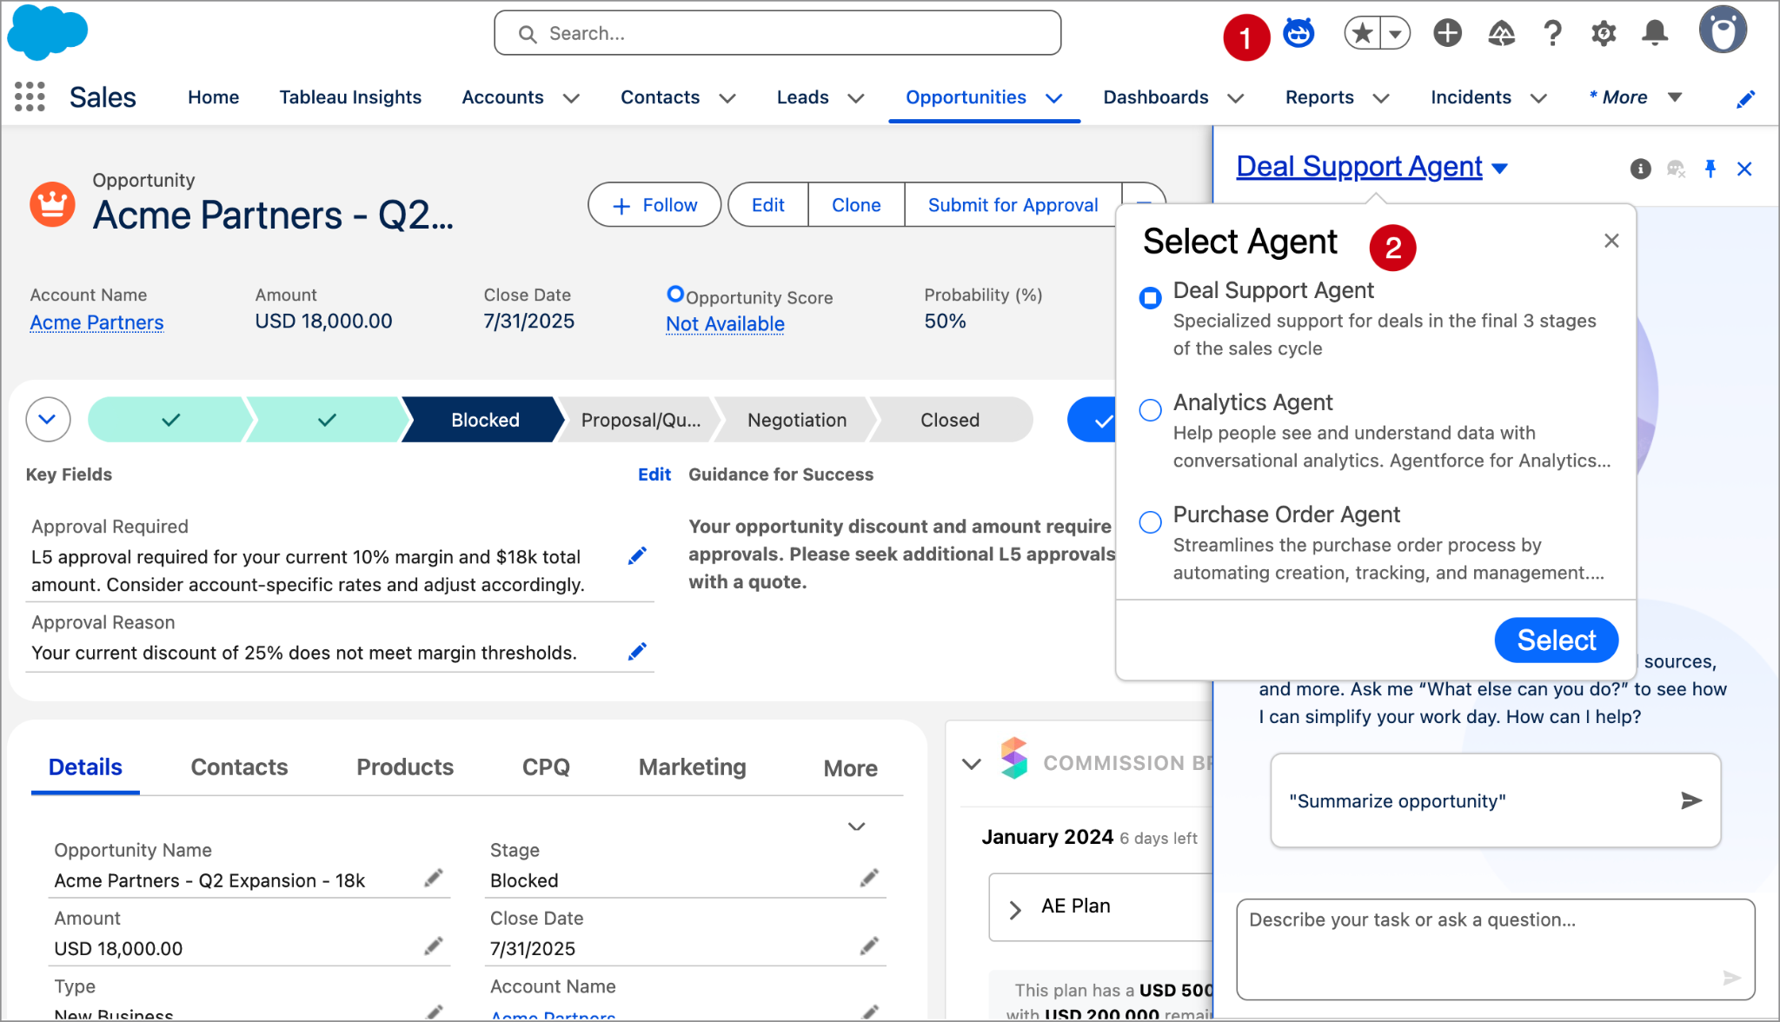1780x1022 pixels.
Task: Select the Purchase Order Agent radio button
Action: 1150,522
